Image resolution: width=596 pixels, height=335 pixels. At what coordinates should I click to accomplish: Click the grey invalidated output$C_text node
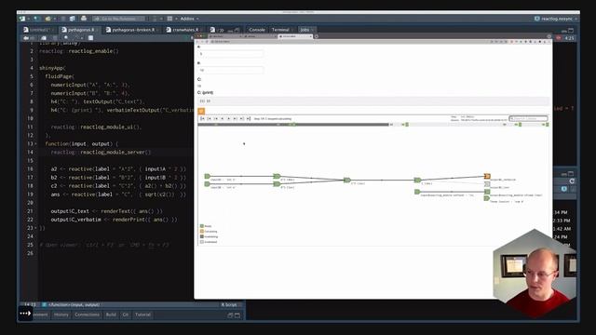pyautogui.click(x=487, y=184)
